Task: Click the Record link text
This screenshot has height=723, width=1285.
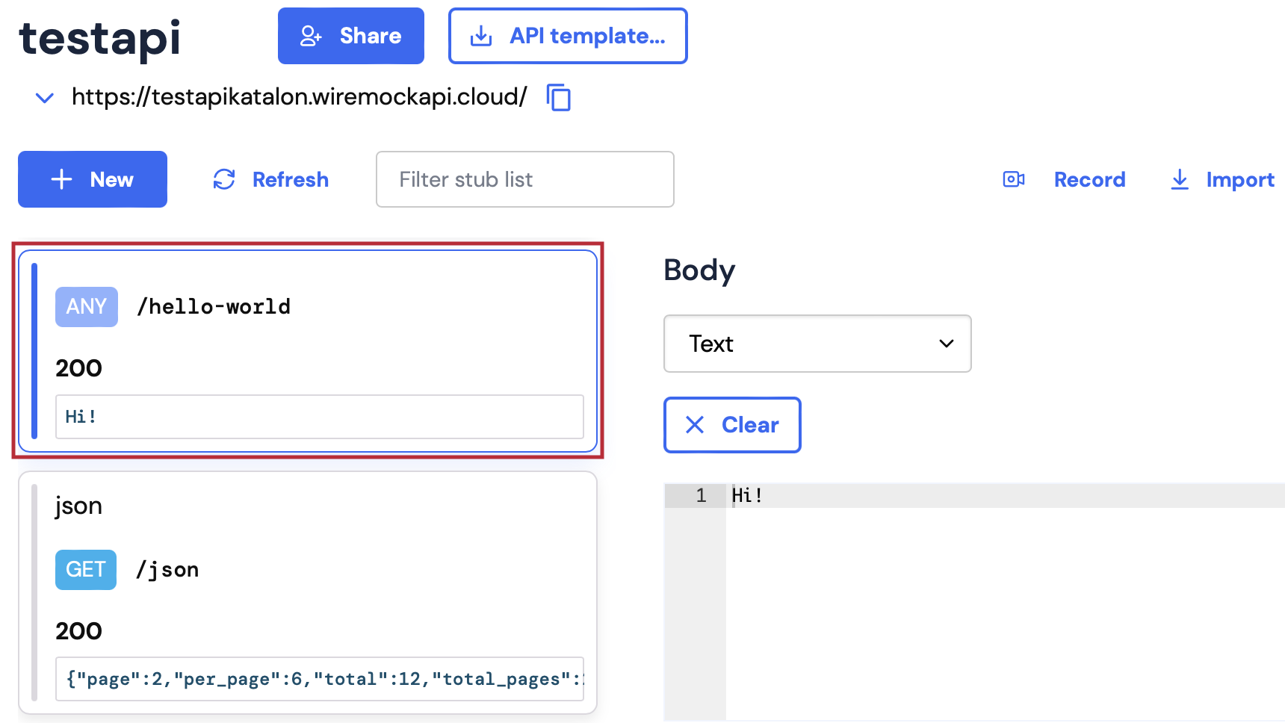Action: (x=1089, y=180)
